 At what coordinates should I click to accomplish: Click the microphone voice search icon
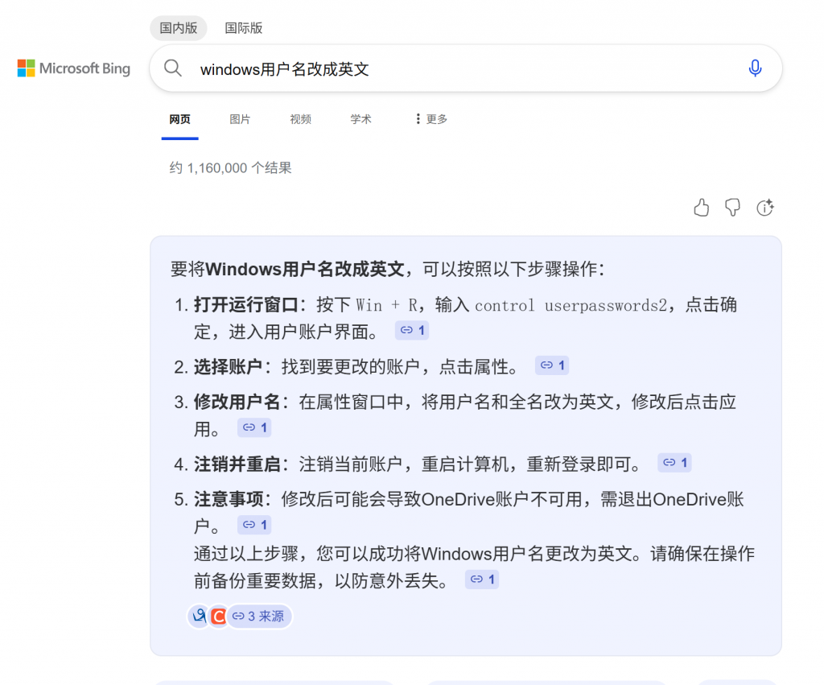755,68
